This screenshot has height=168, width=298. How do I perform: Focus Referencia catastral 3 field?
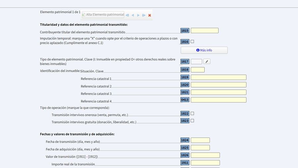tap(218, 92)
